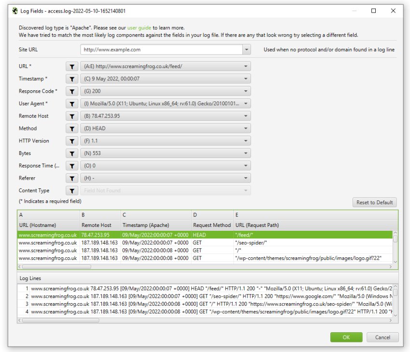Open the Bytes dropdown showing 553

click(245, 153)
